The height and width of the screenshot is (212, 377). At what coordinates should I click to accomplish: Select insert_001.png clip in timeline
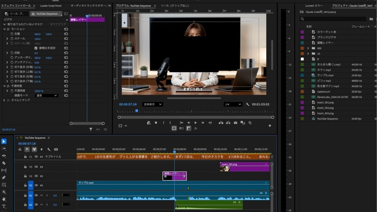tap(245, 167)
